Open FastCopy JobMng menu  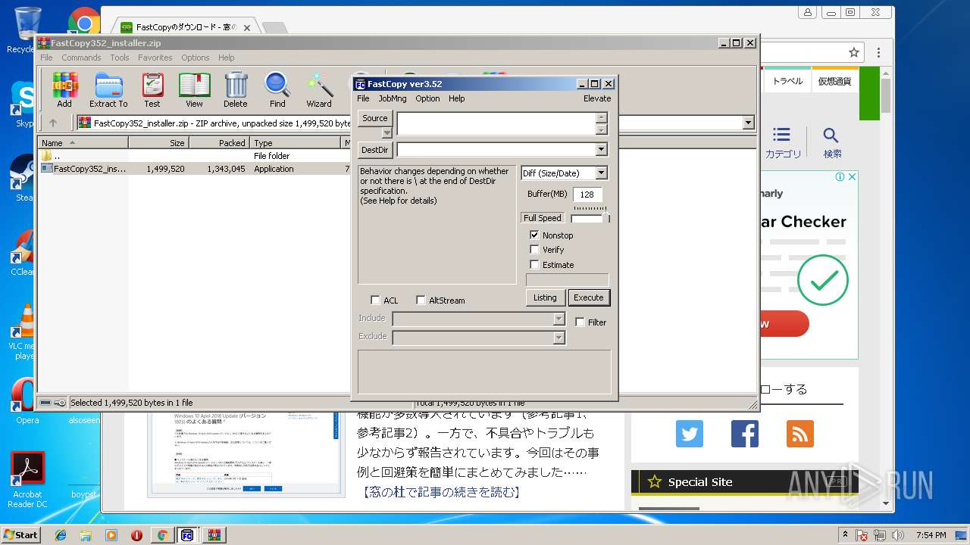pyautogui.click(x=393, y=98)
